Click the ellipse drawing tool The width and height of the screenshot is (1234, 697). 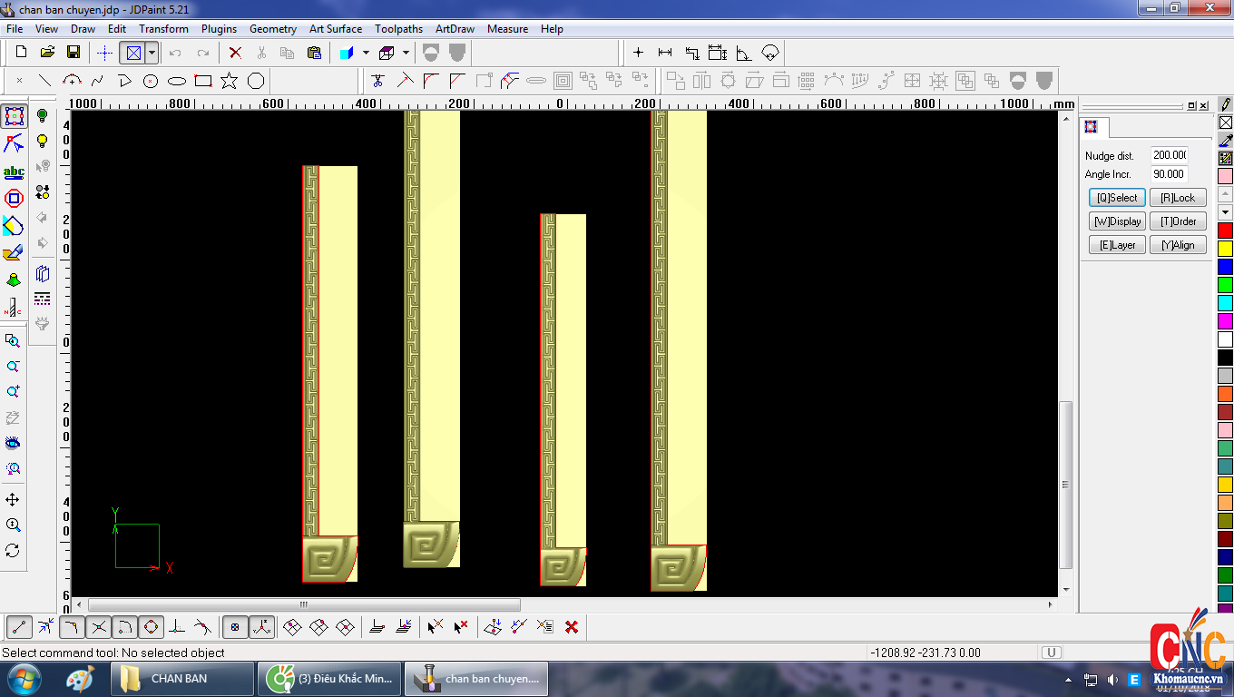(177, 81)
